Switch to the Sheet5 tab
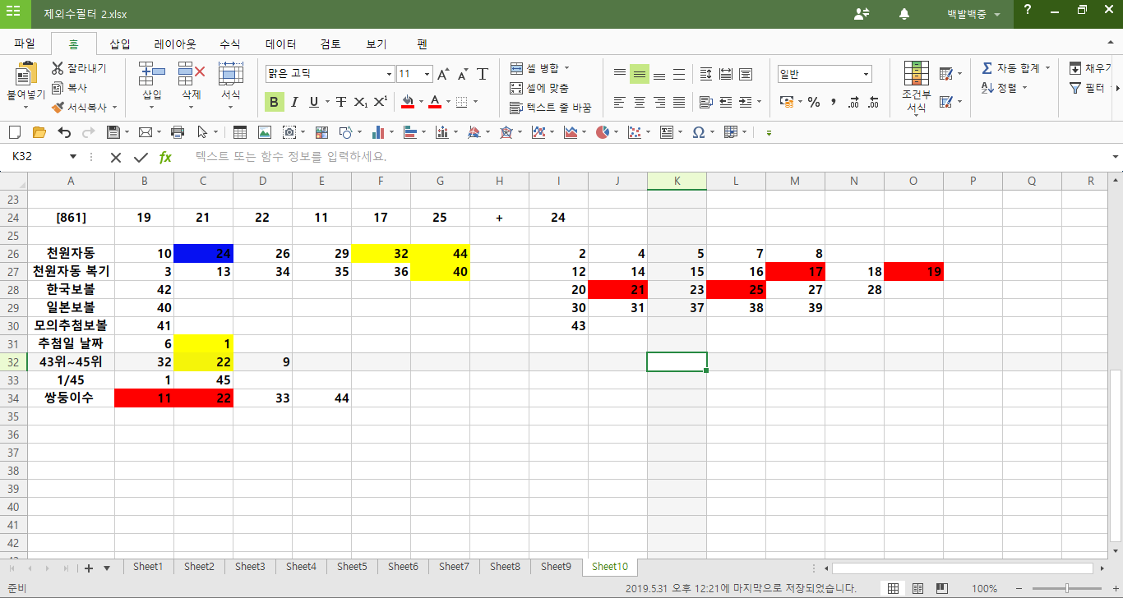 (x=352, y=567)
